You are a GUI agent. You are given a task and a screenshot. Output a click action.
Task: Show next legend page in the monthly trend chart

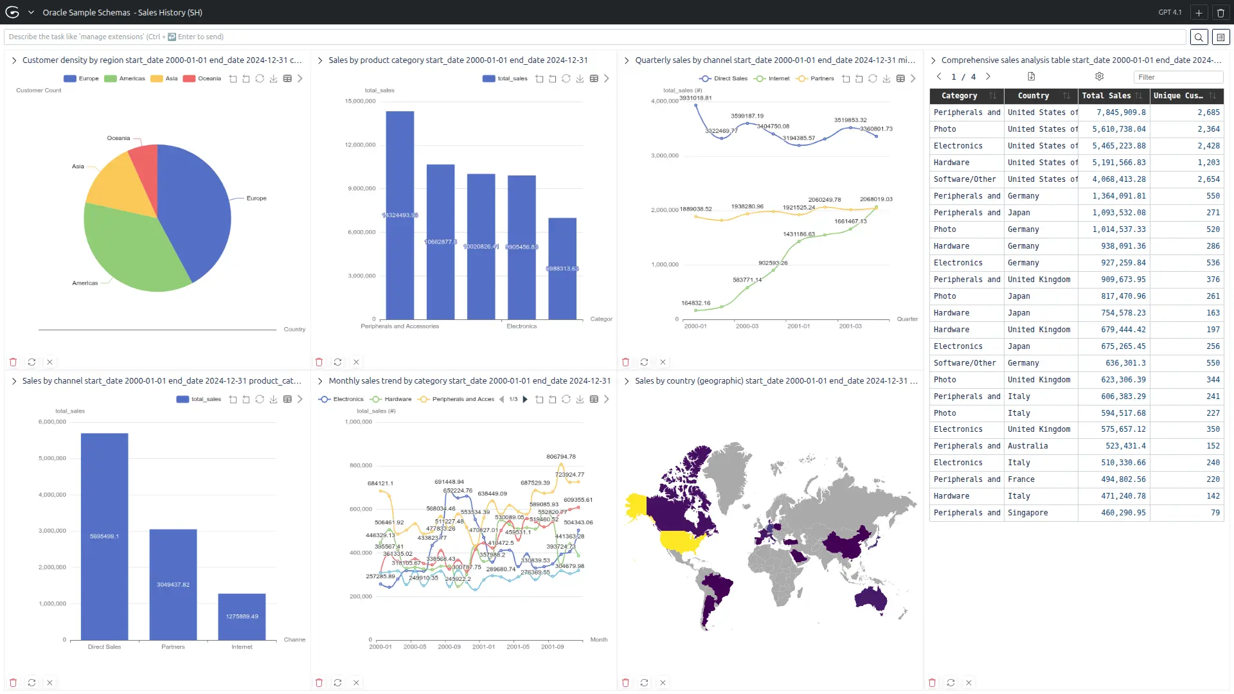[x=525, y=399]
